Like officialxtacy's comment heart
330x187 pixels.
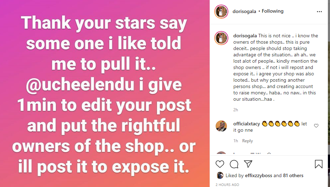click(316, 126)
